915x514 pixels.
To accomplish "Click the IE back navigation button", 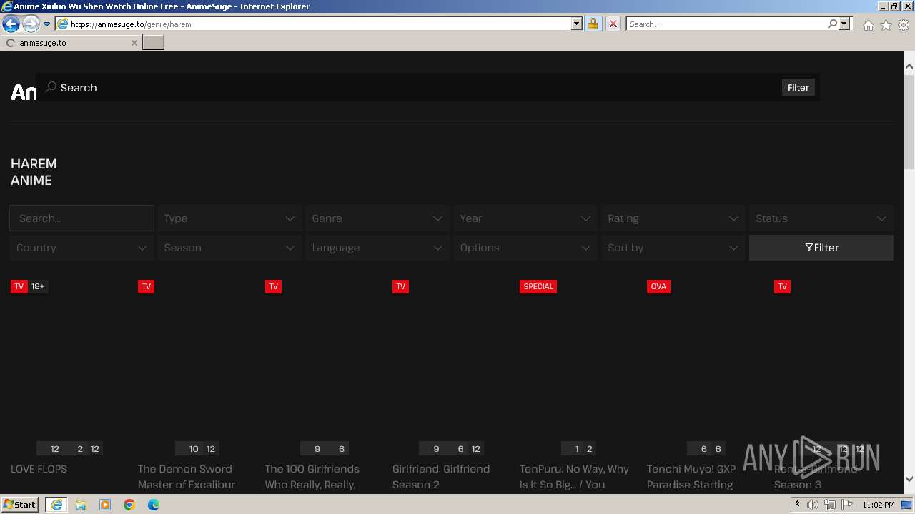I will [11, 24].
